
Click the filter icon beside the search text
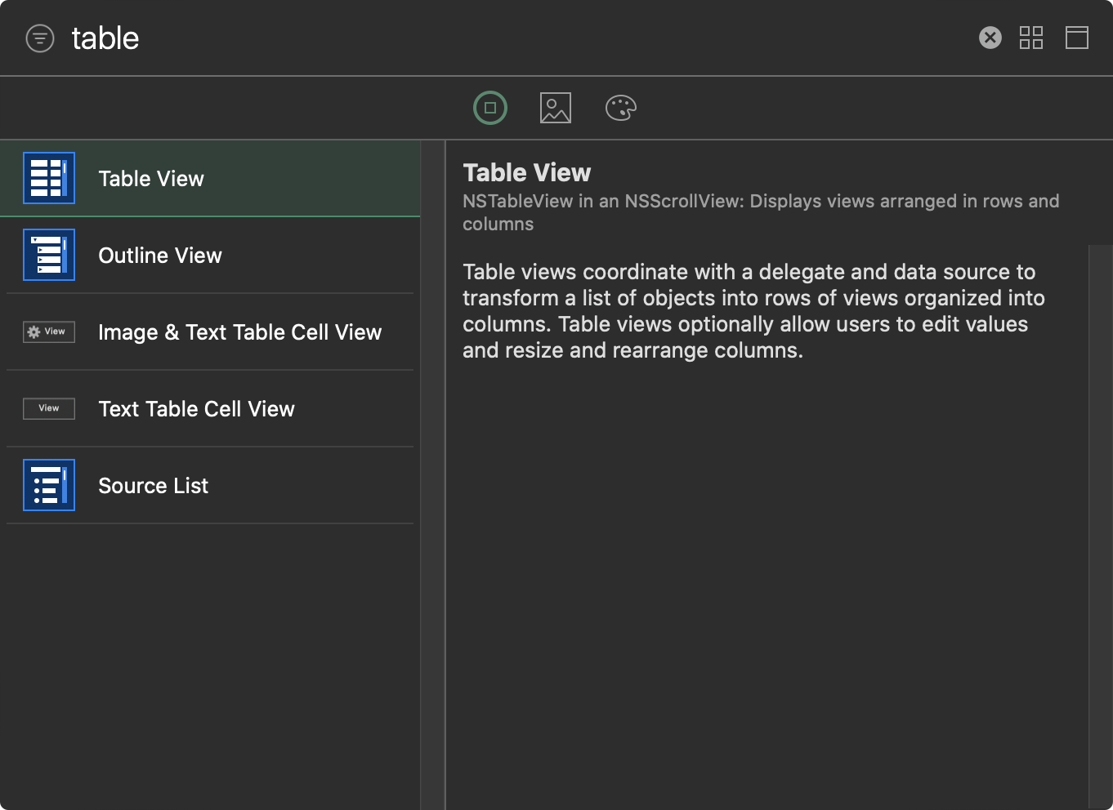(x=40, y=38)
